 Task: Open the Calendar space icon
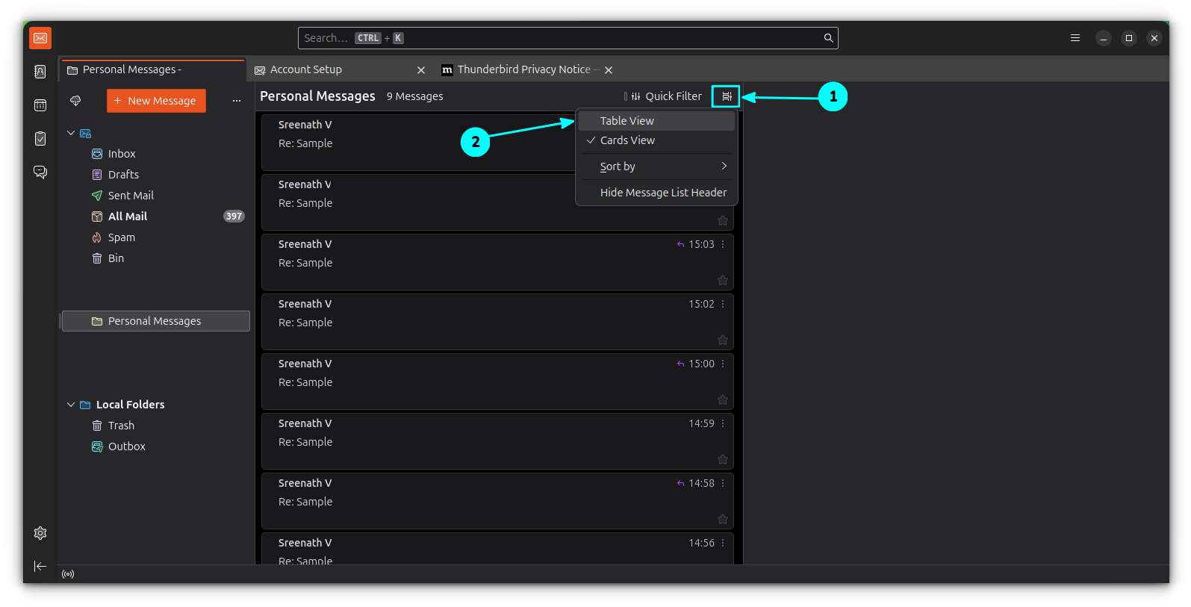pos(40,105)
